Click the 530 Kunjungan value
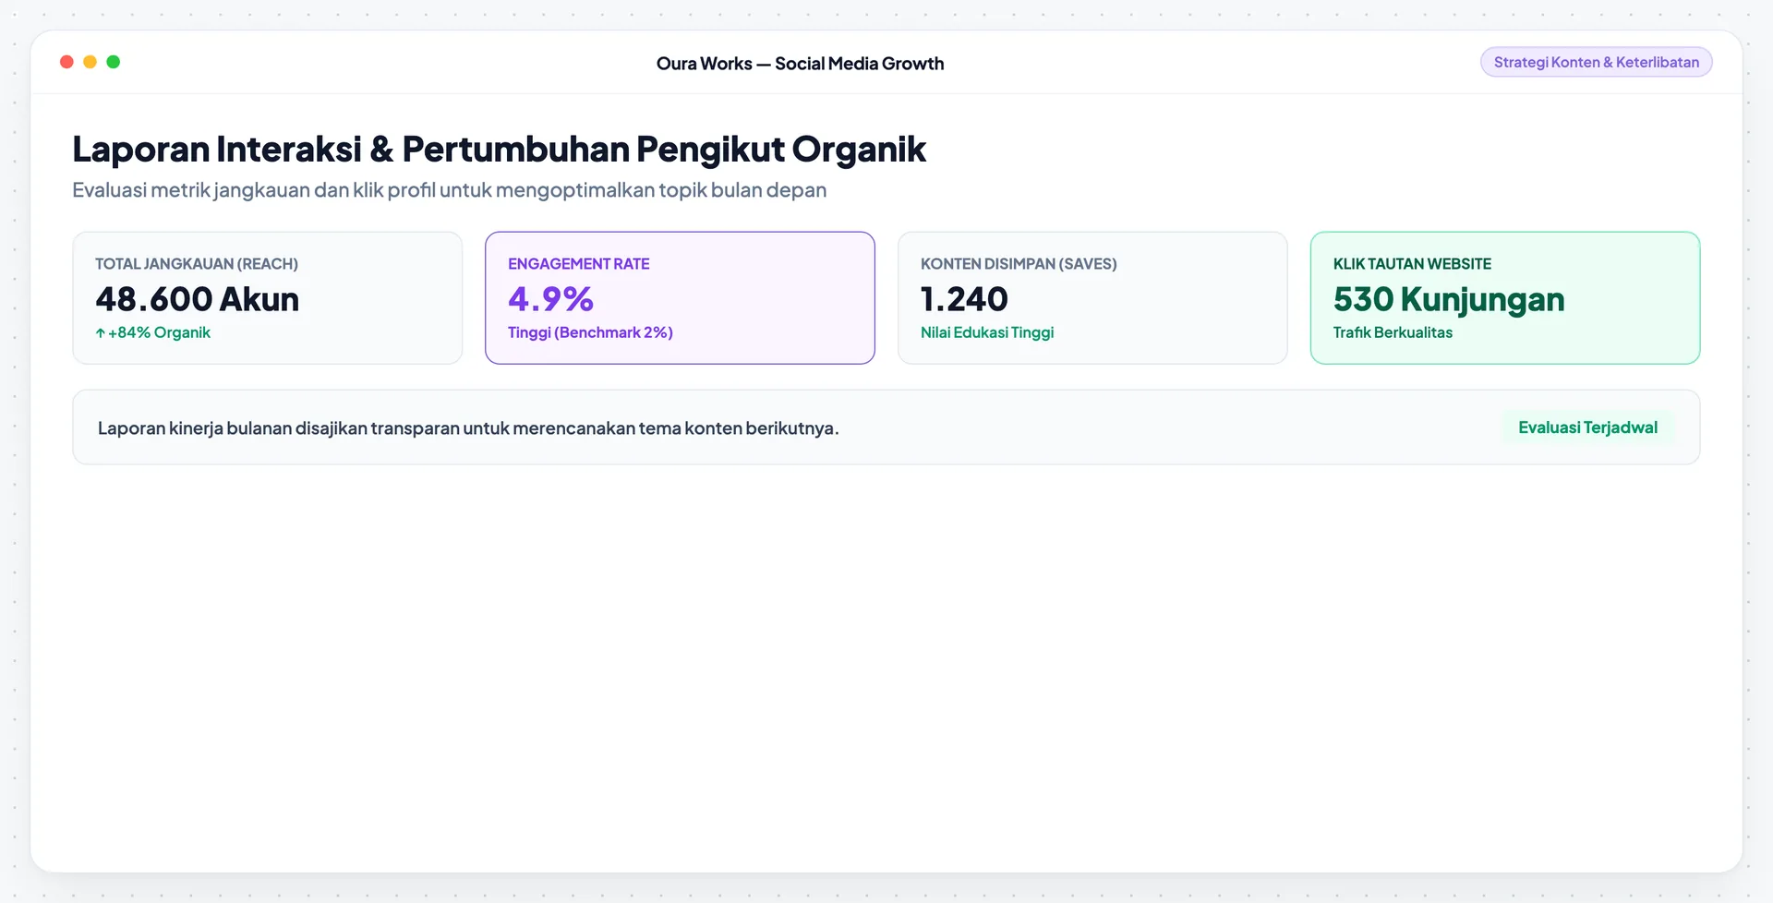 (x=1449, y=299)
